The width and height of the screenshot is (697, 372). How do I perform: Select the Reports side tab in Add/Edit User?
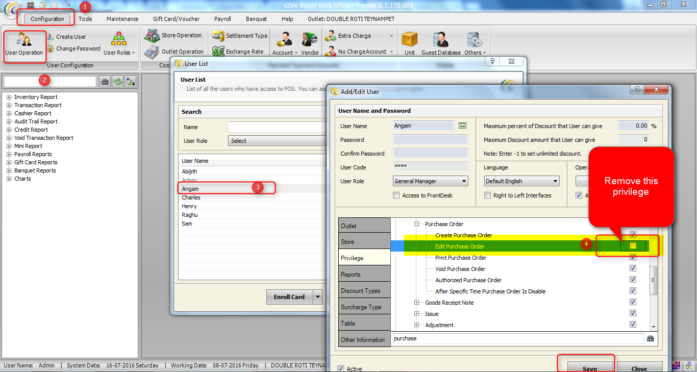(x=364, y=274)
